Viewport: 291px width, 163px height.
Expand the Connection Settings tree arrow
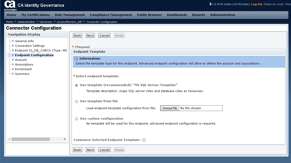[x=13, y=45]
